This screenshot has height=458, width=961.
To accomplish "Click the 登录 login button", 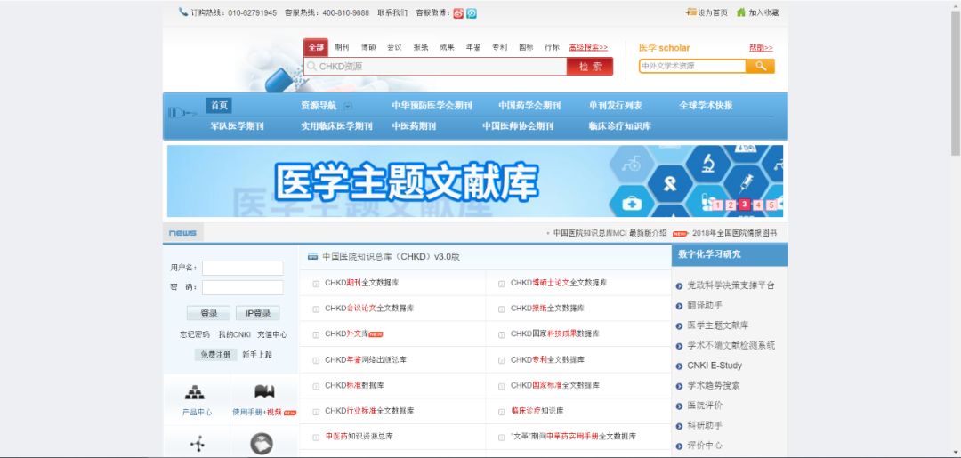I will tap(208, 314).
